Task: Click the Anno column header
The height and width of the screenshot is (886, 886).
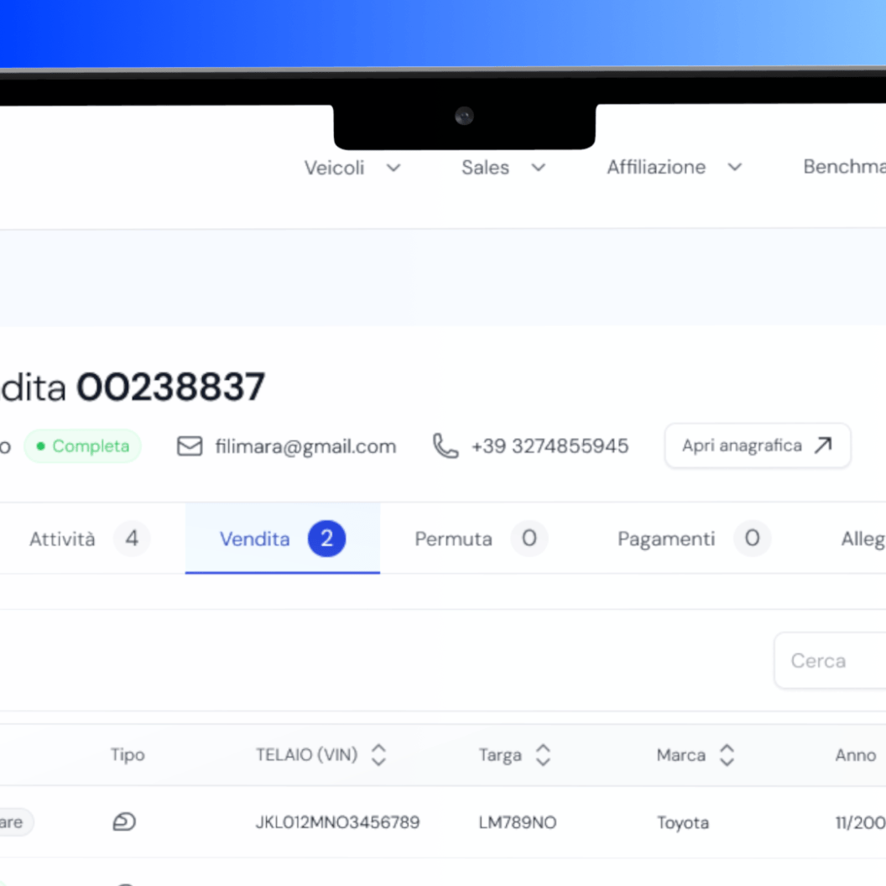Action: pyautogui.click(x=856, y=755)
